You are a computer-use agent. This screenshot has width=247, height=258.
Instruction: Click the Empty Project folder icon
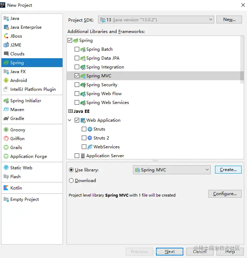[6, 199]
